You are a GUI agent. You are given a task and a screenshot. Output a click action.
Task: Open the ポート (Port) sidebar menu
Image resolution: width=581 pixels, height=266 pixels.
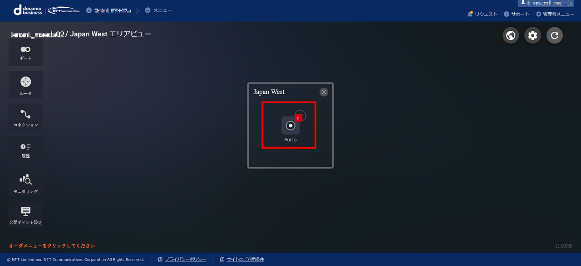pyautogui.click(x=25, y=53)
